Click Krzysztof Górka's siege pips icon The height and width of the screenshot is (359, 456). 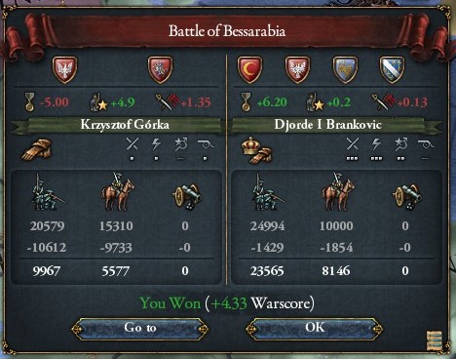pyautogui.click(x=206, y=149)
